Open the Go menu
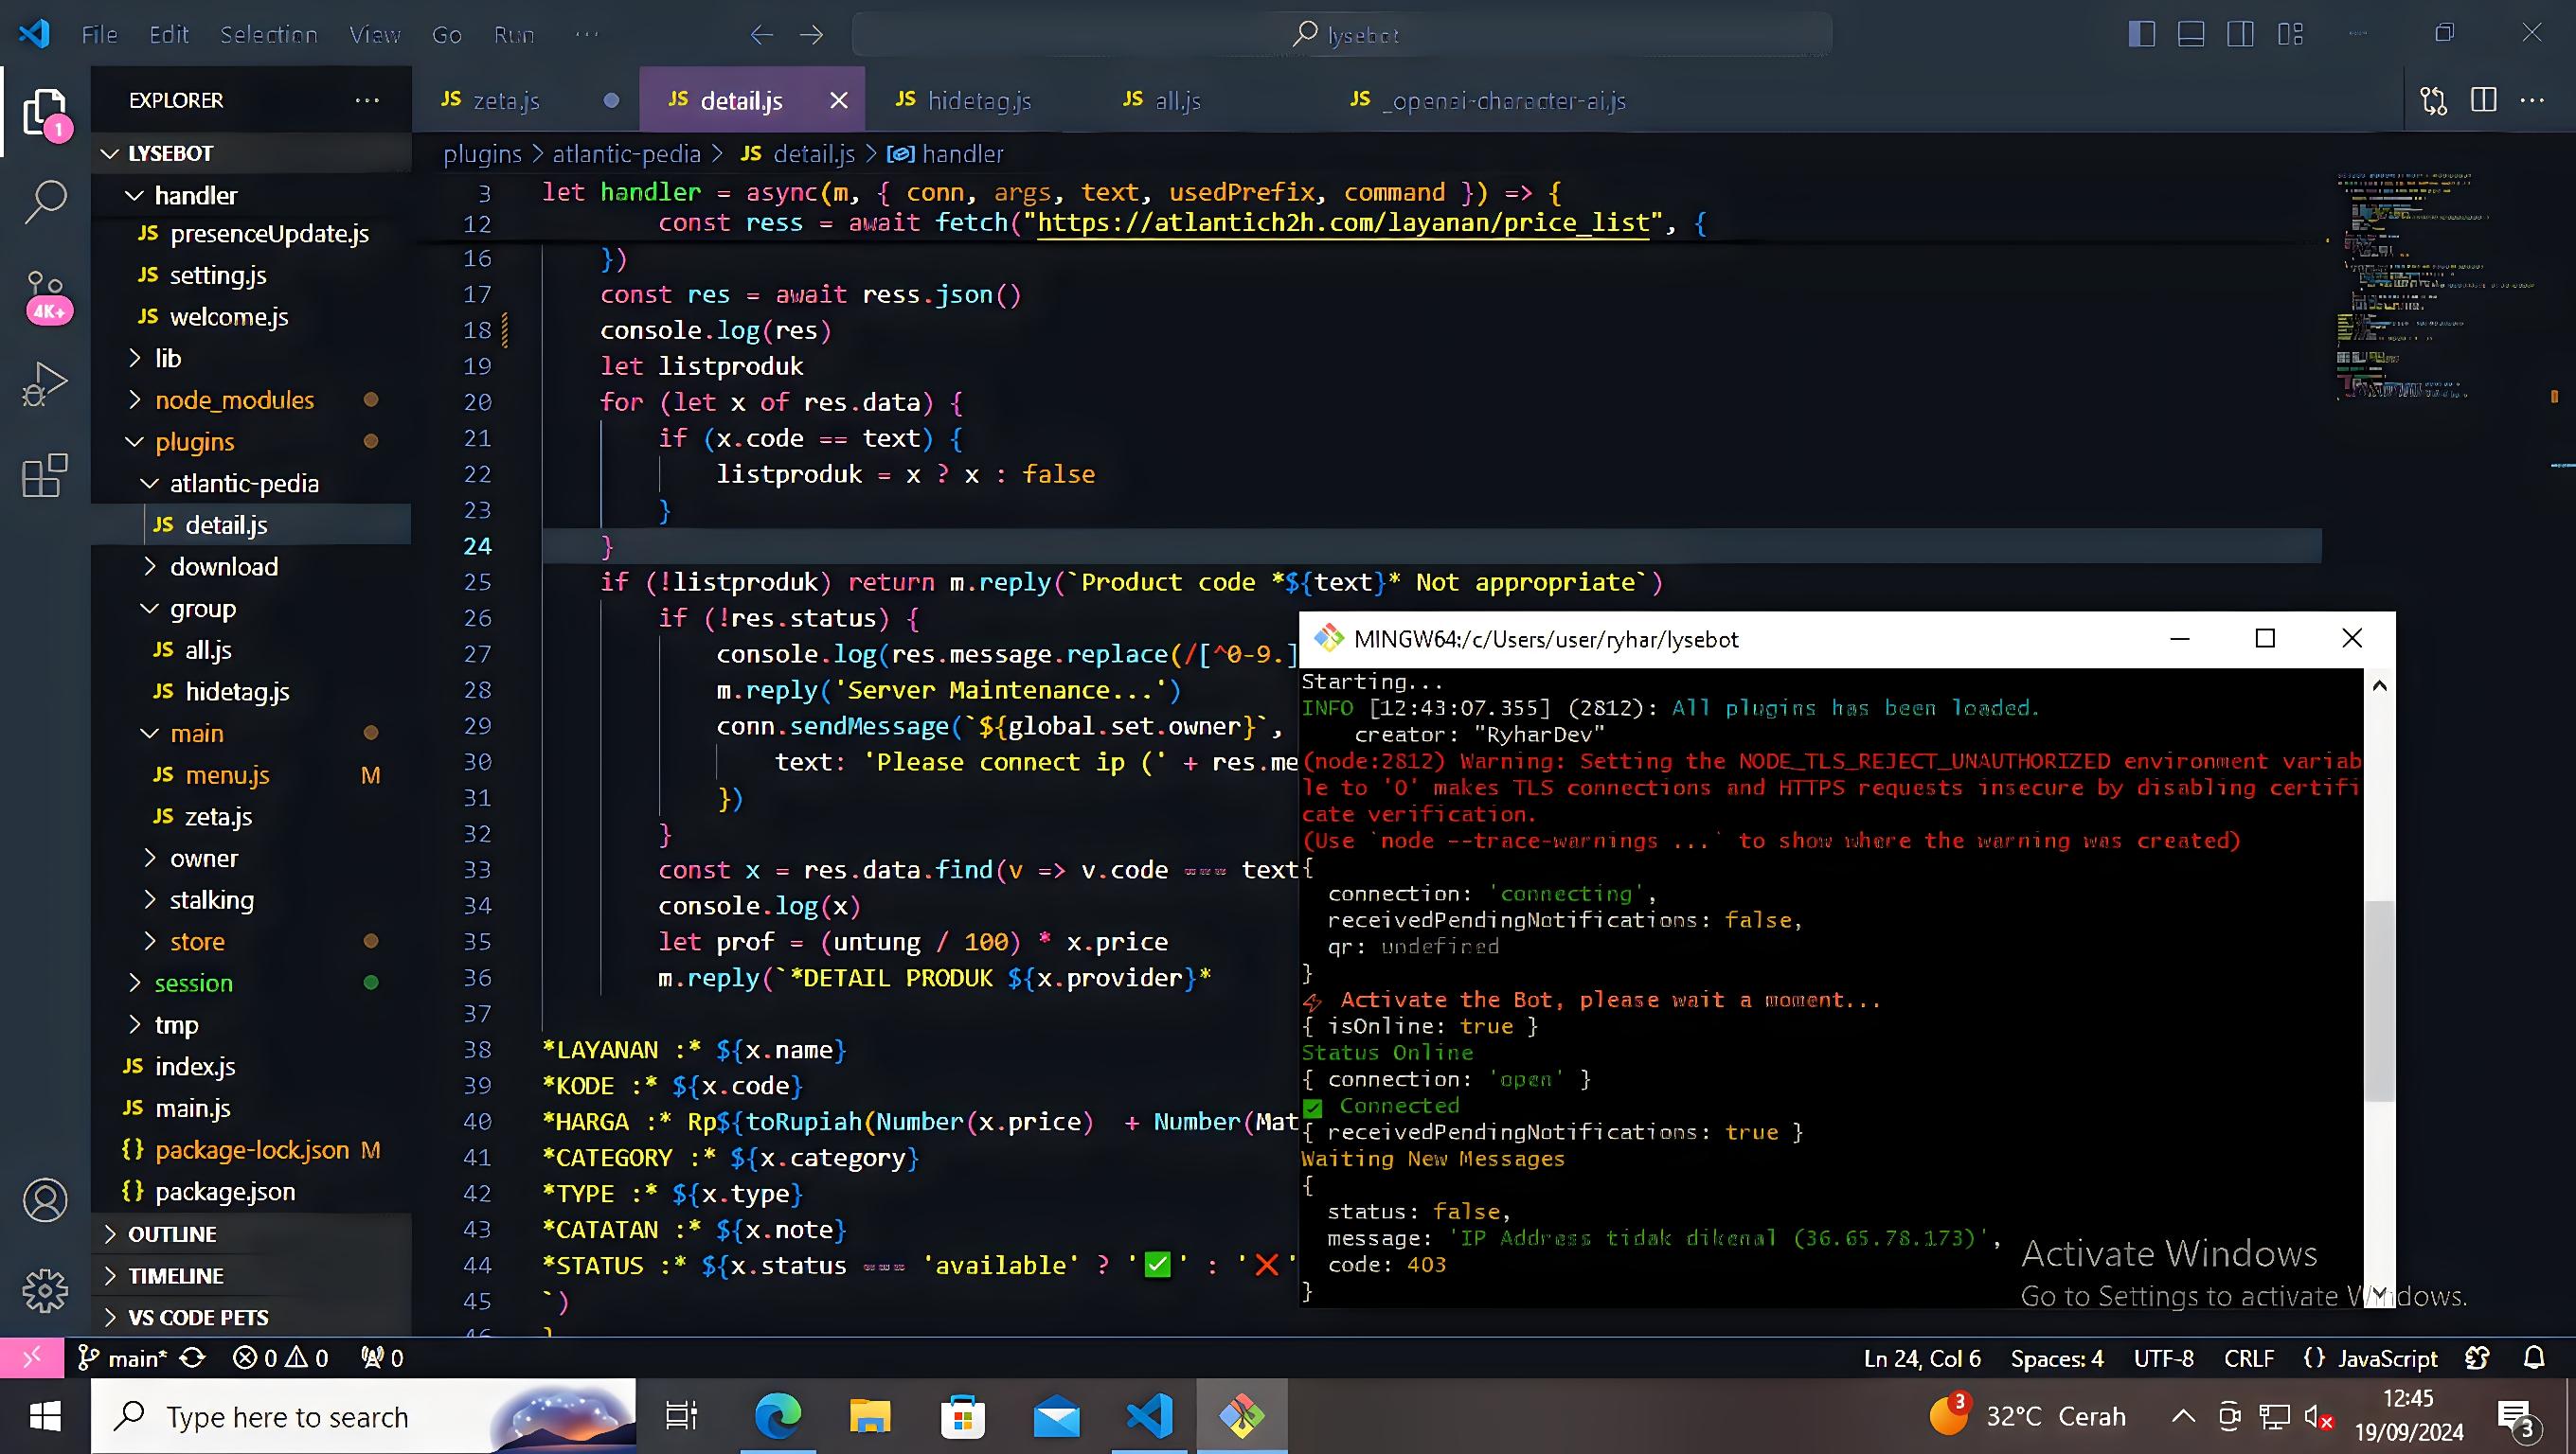Screen dimensions: 2576x1454 pyautogui.click(x=447, y=35)
